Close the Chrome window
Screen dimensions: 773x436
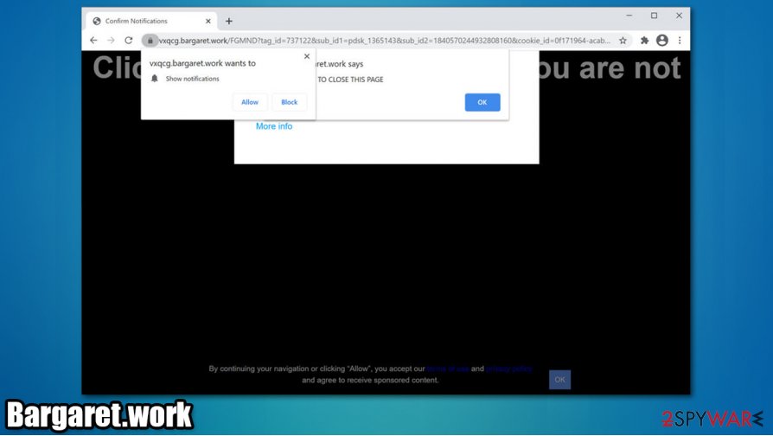pyautogui.click(x=679, y=16)
